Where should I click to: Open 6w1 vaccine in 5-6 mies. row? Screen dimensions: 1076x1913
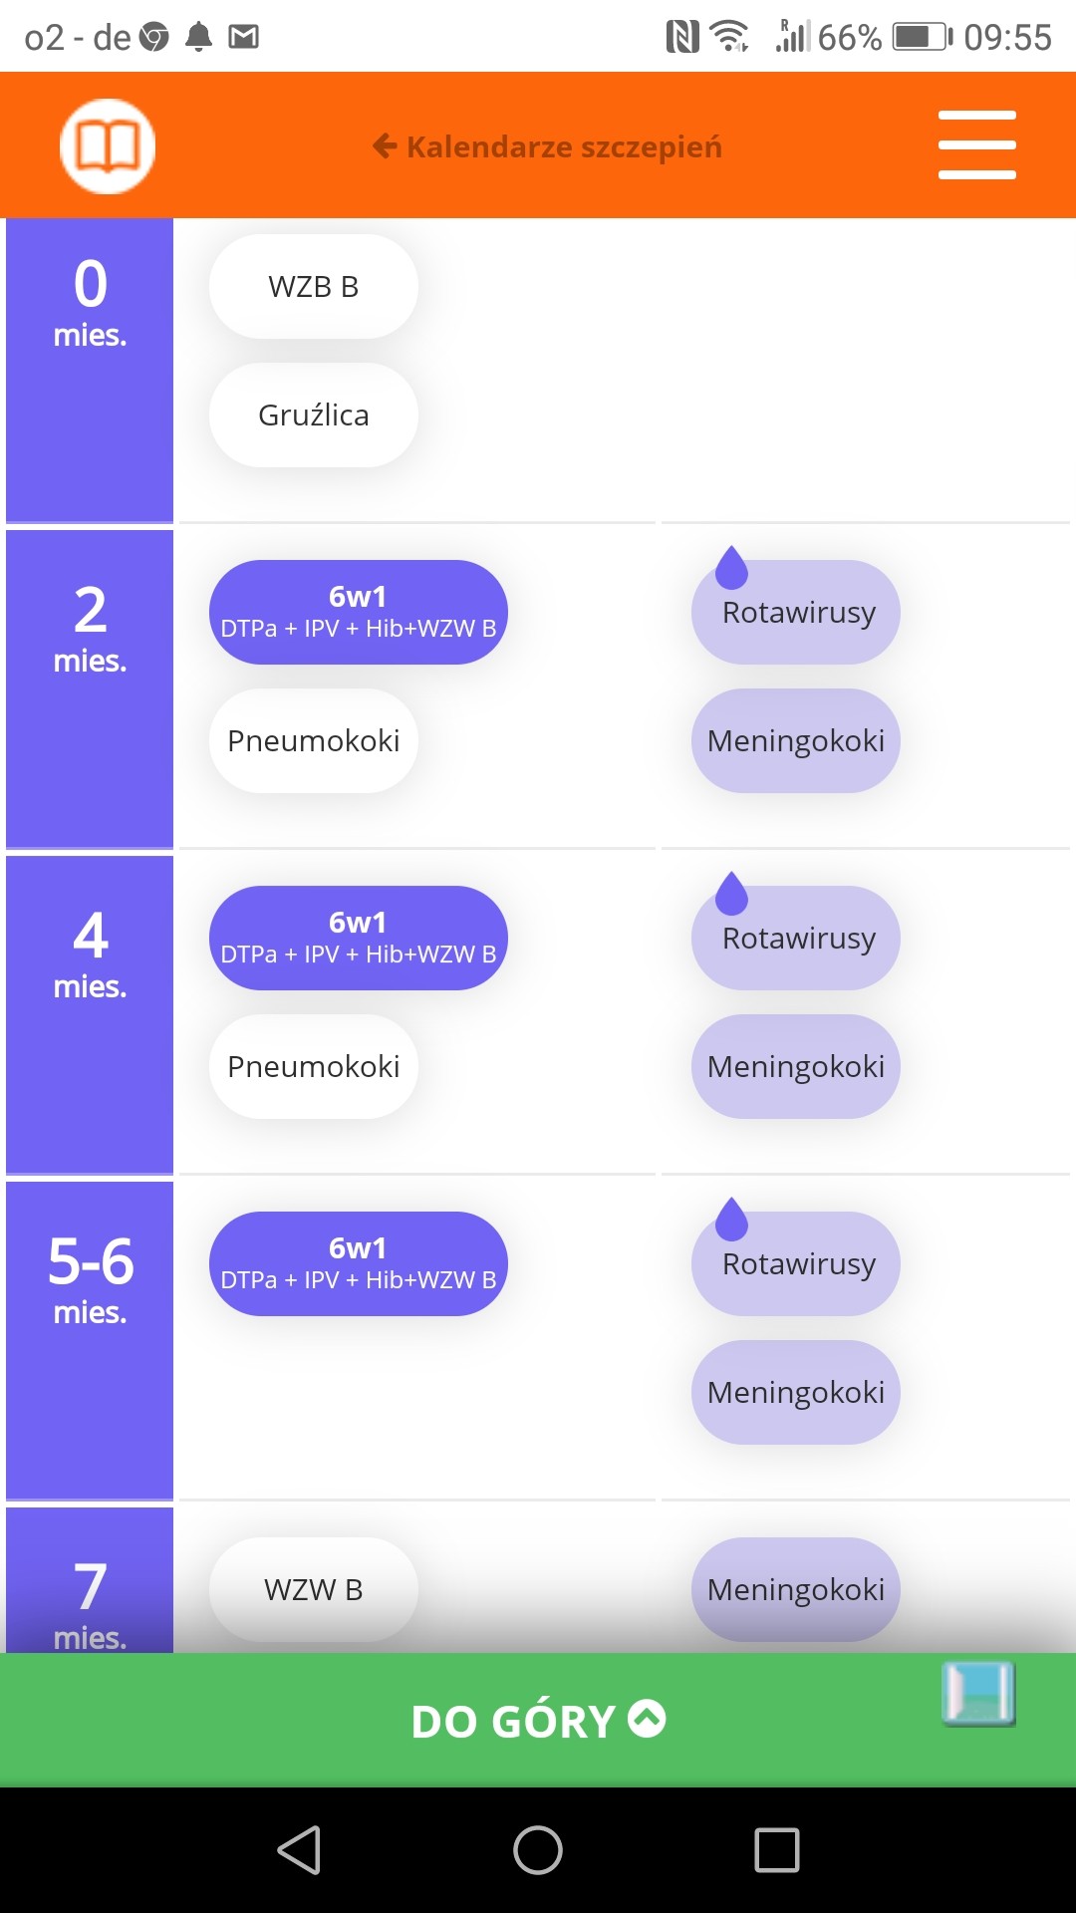click(358, 1263)
